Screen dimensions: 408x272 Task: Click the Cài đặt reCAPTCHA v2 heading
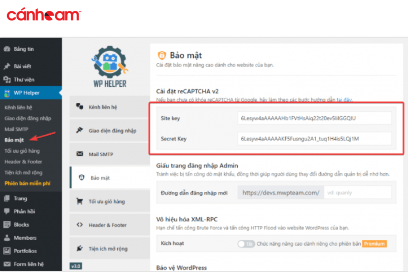tap(187, 91)
